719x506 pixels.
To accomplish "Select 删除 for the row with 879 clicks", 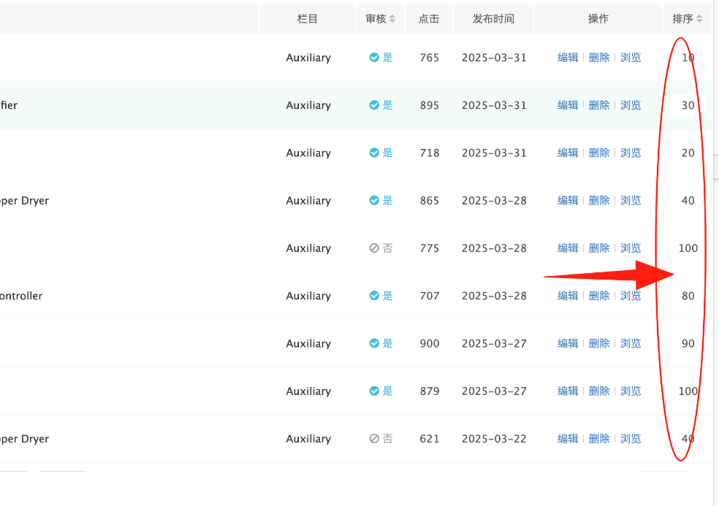I will 599,391.
